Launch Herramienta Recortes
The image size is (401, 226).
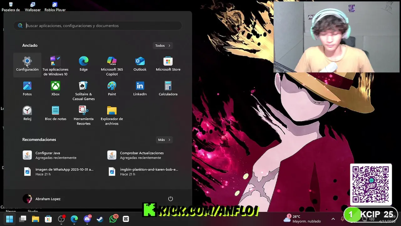[x=84, y=116]
